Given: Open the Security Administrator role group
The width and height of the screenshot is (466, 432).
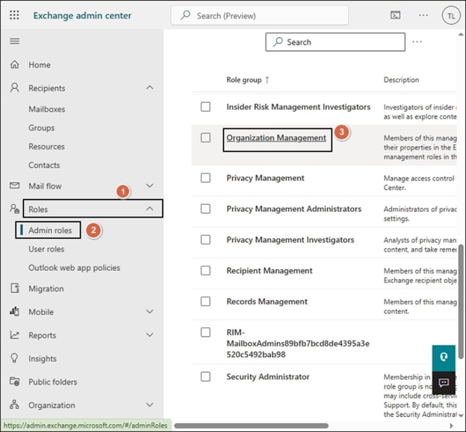Looking at the screenshot, I should click(268, 377).
